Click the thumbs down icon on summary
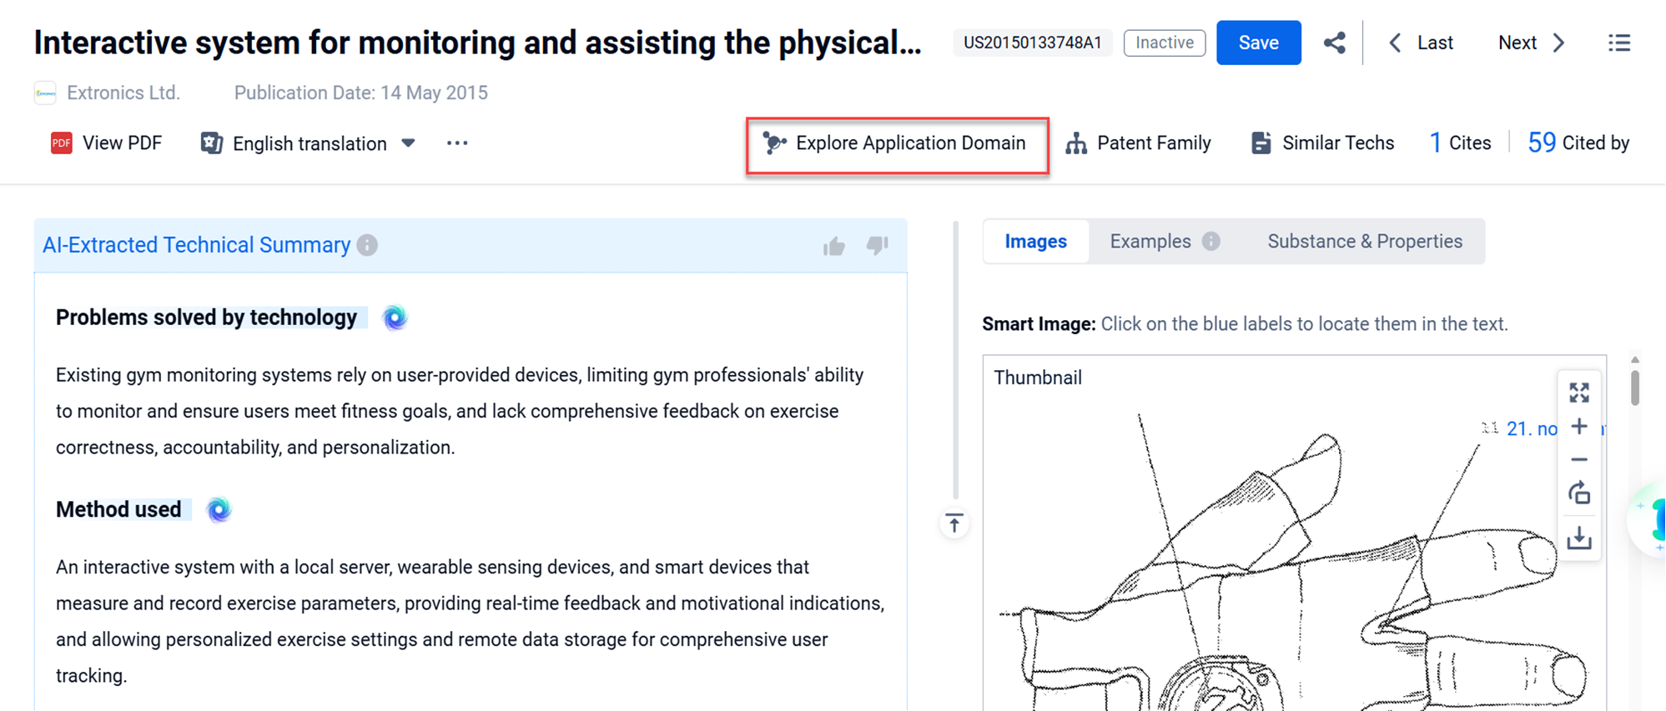This screenshot has width=1666, height=711. tap(877, 245)
